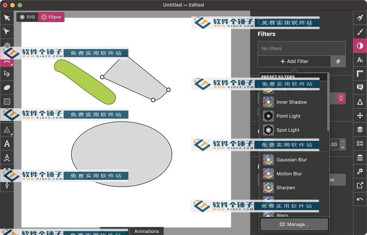Image resolution: width=367 pixels, height=235 pixels.
Task: Apply the Sharpen preset filter
Action: point(293,188)
